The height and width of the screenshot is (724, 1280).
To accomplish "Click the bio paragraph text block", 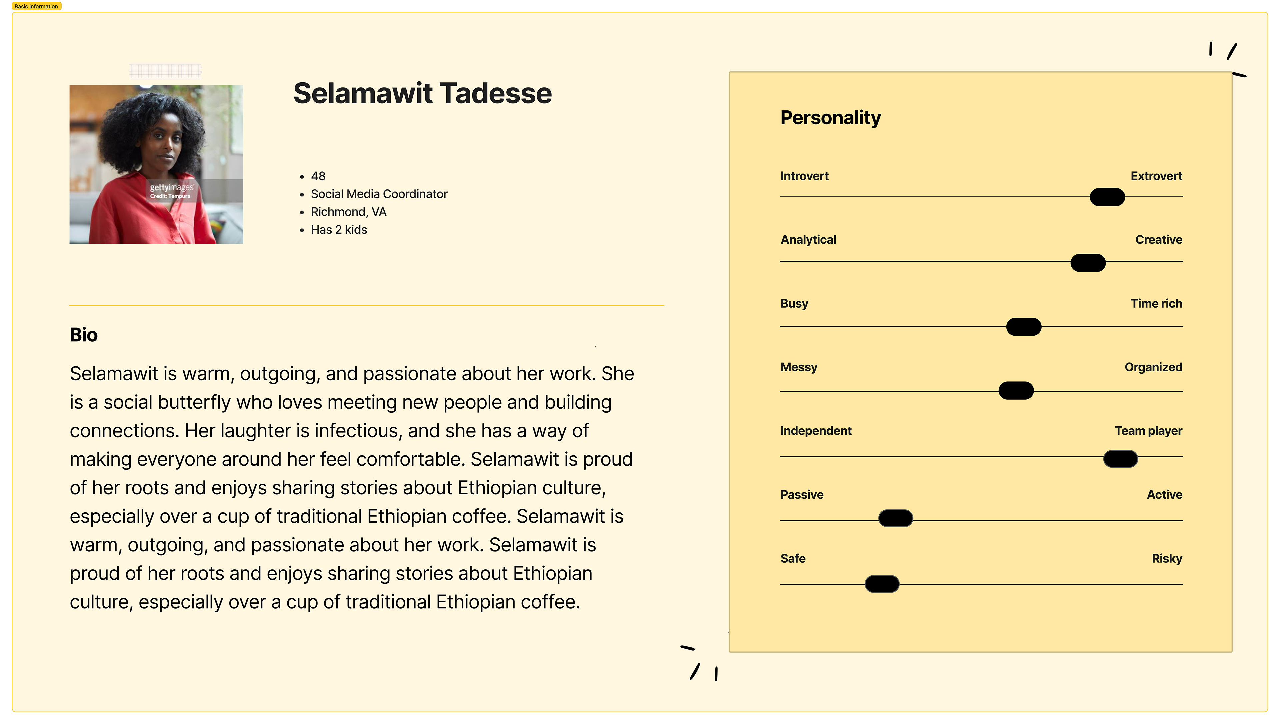I will point(352,487).
